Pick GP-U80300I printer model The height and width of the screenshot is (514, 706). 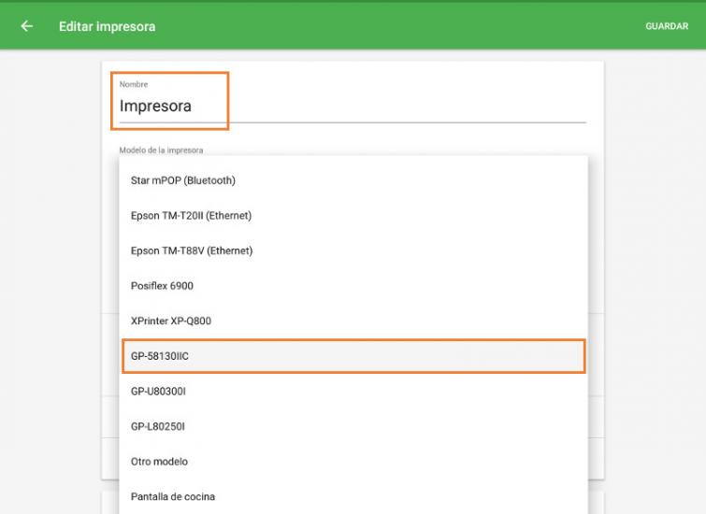tap(159, 391)
